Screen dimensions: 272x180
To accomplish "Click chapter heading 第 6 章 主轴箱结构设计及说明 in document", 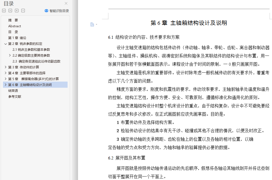I will tap(189, 23).
